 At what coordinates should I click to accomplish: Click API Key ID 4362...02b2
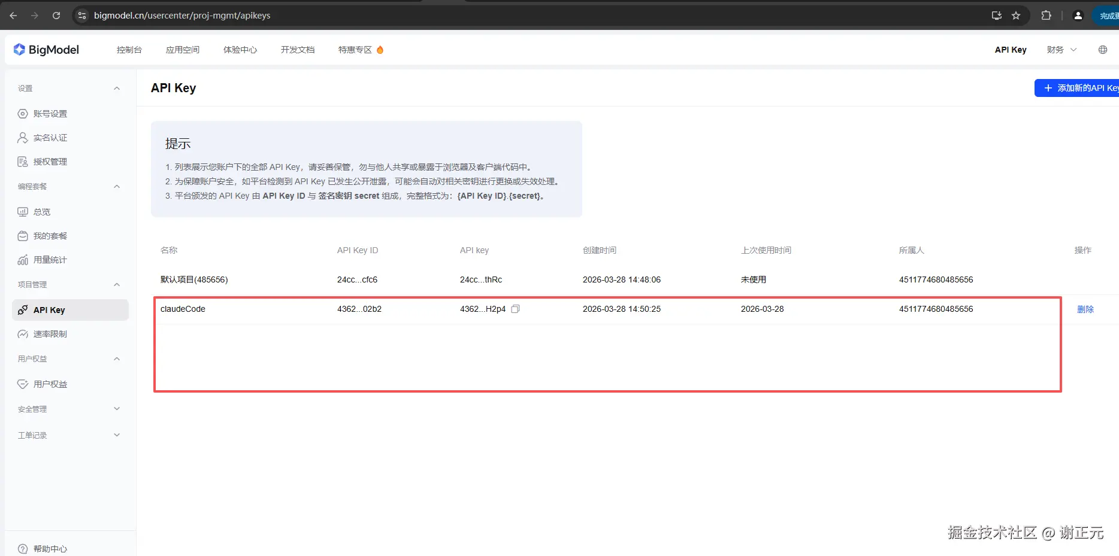359,309
